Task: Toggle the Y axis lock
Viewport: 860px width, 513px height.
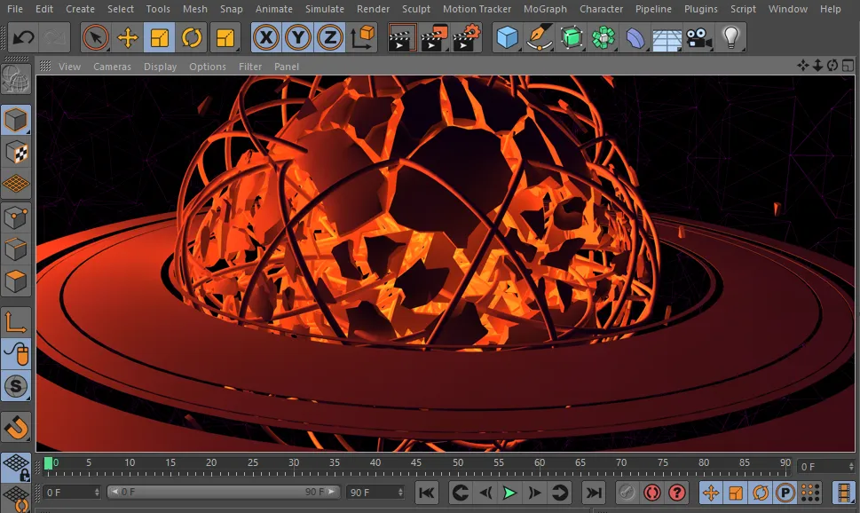Action: point(298,38)
